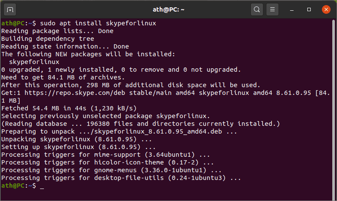Click the 'Need to get 84.1 MB' line
This screenshot has height=201, width=337.
coord(63,77)
